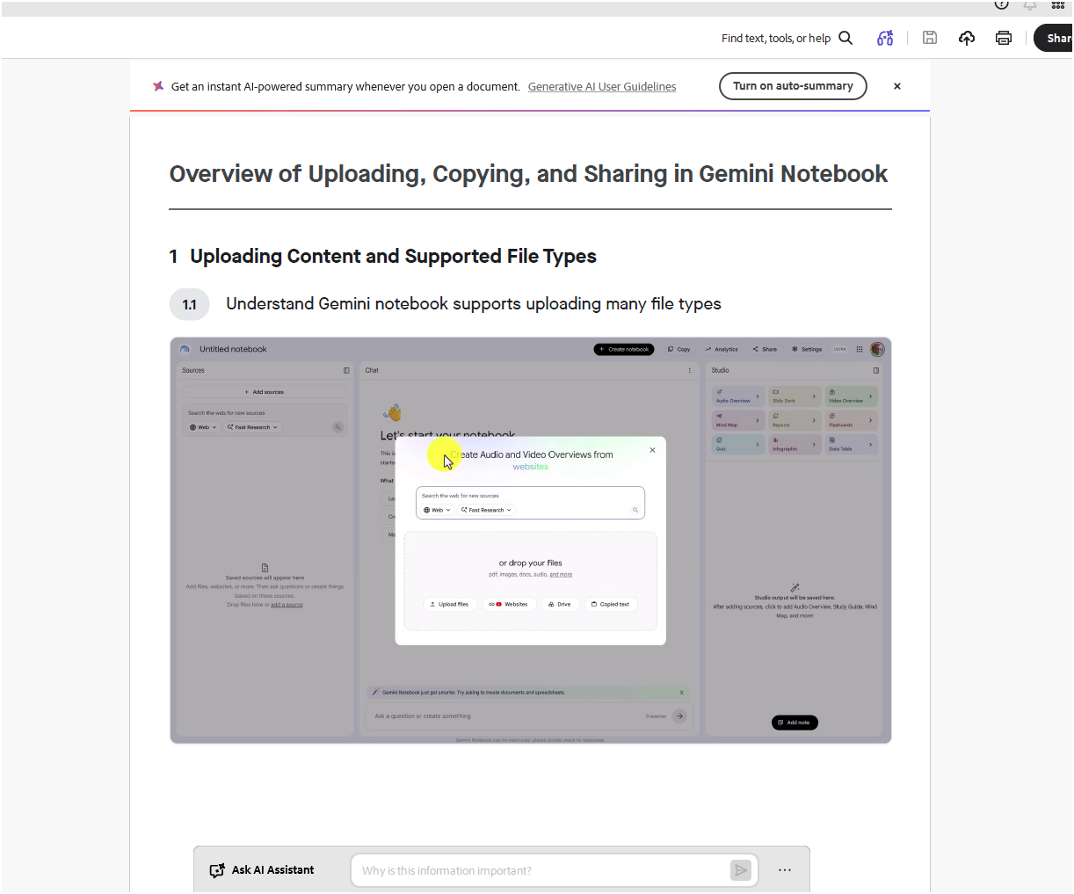Click the Save floppy disk icon
The width and height of the screenshot is (1074, 894).
click(x=930, y=38)
